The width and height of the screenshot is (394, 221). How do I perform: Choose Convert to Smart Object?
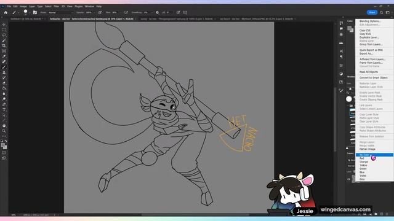point(374,78)
